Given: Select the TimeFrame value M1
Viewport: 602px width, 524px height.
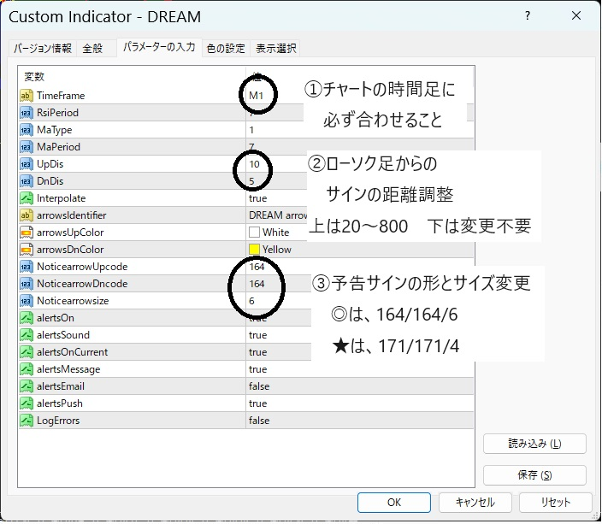Looking at the screenshot, I should (x=256, y=95).
